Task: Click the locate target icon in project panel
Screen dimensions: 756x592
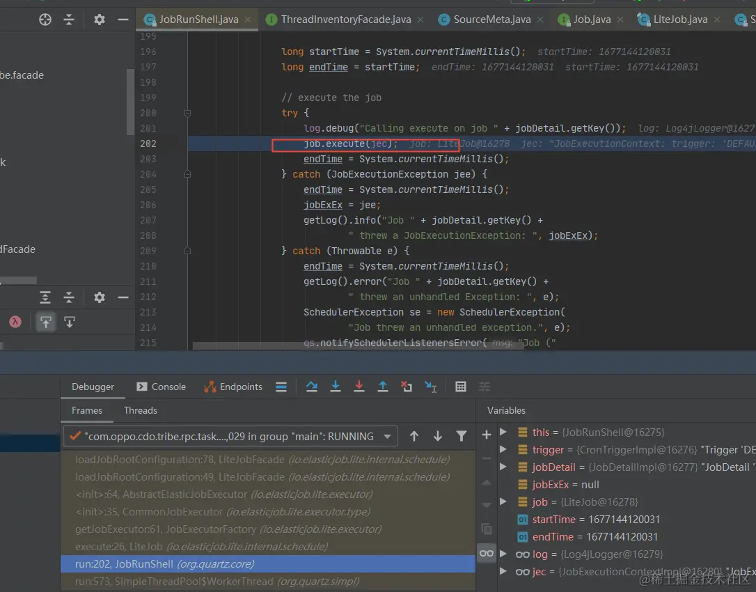Action: tap(45, 20)
